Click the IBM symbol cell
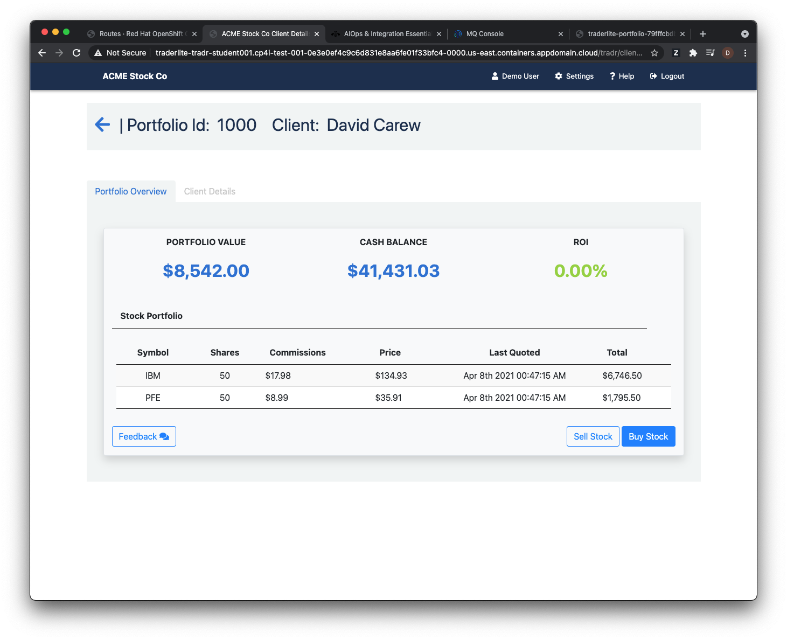 tap(153, 375)
